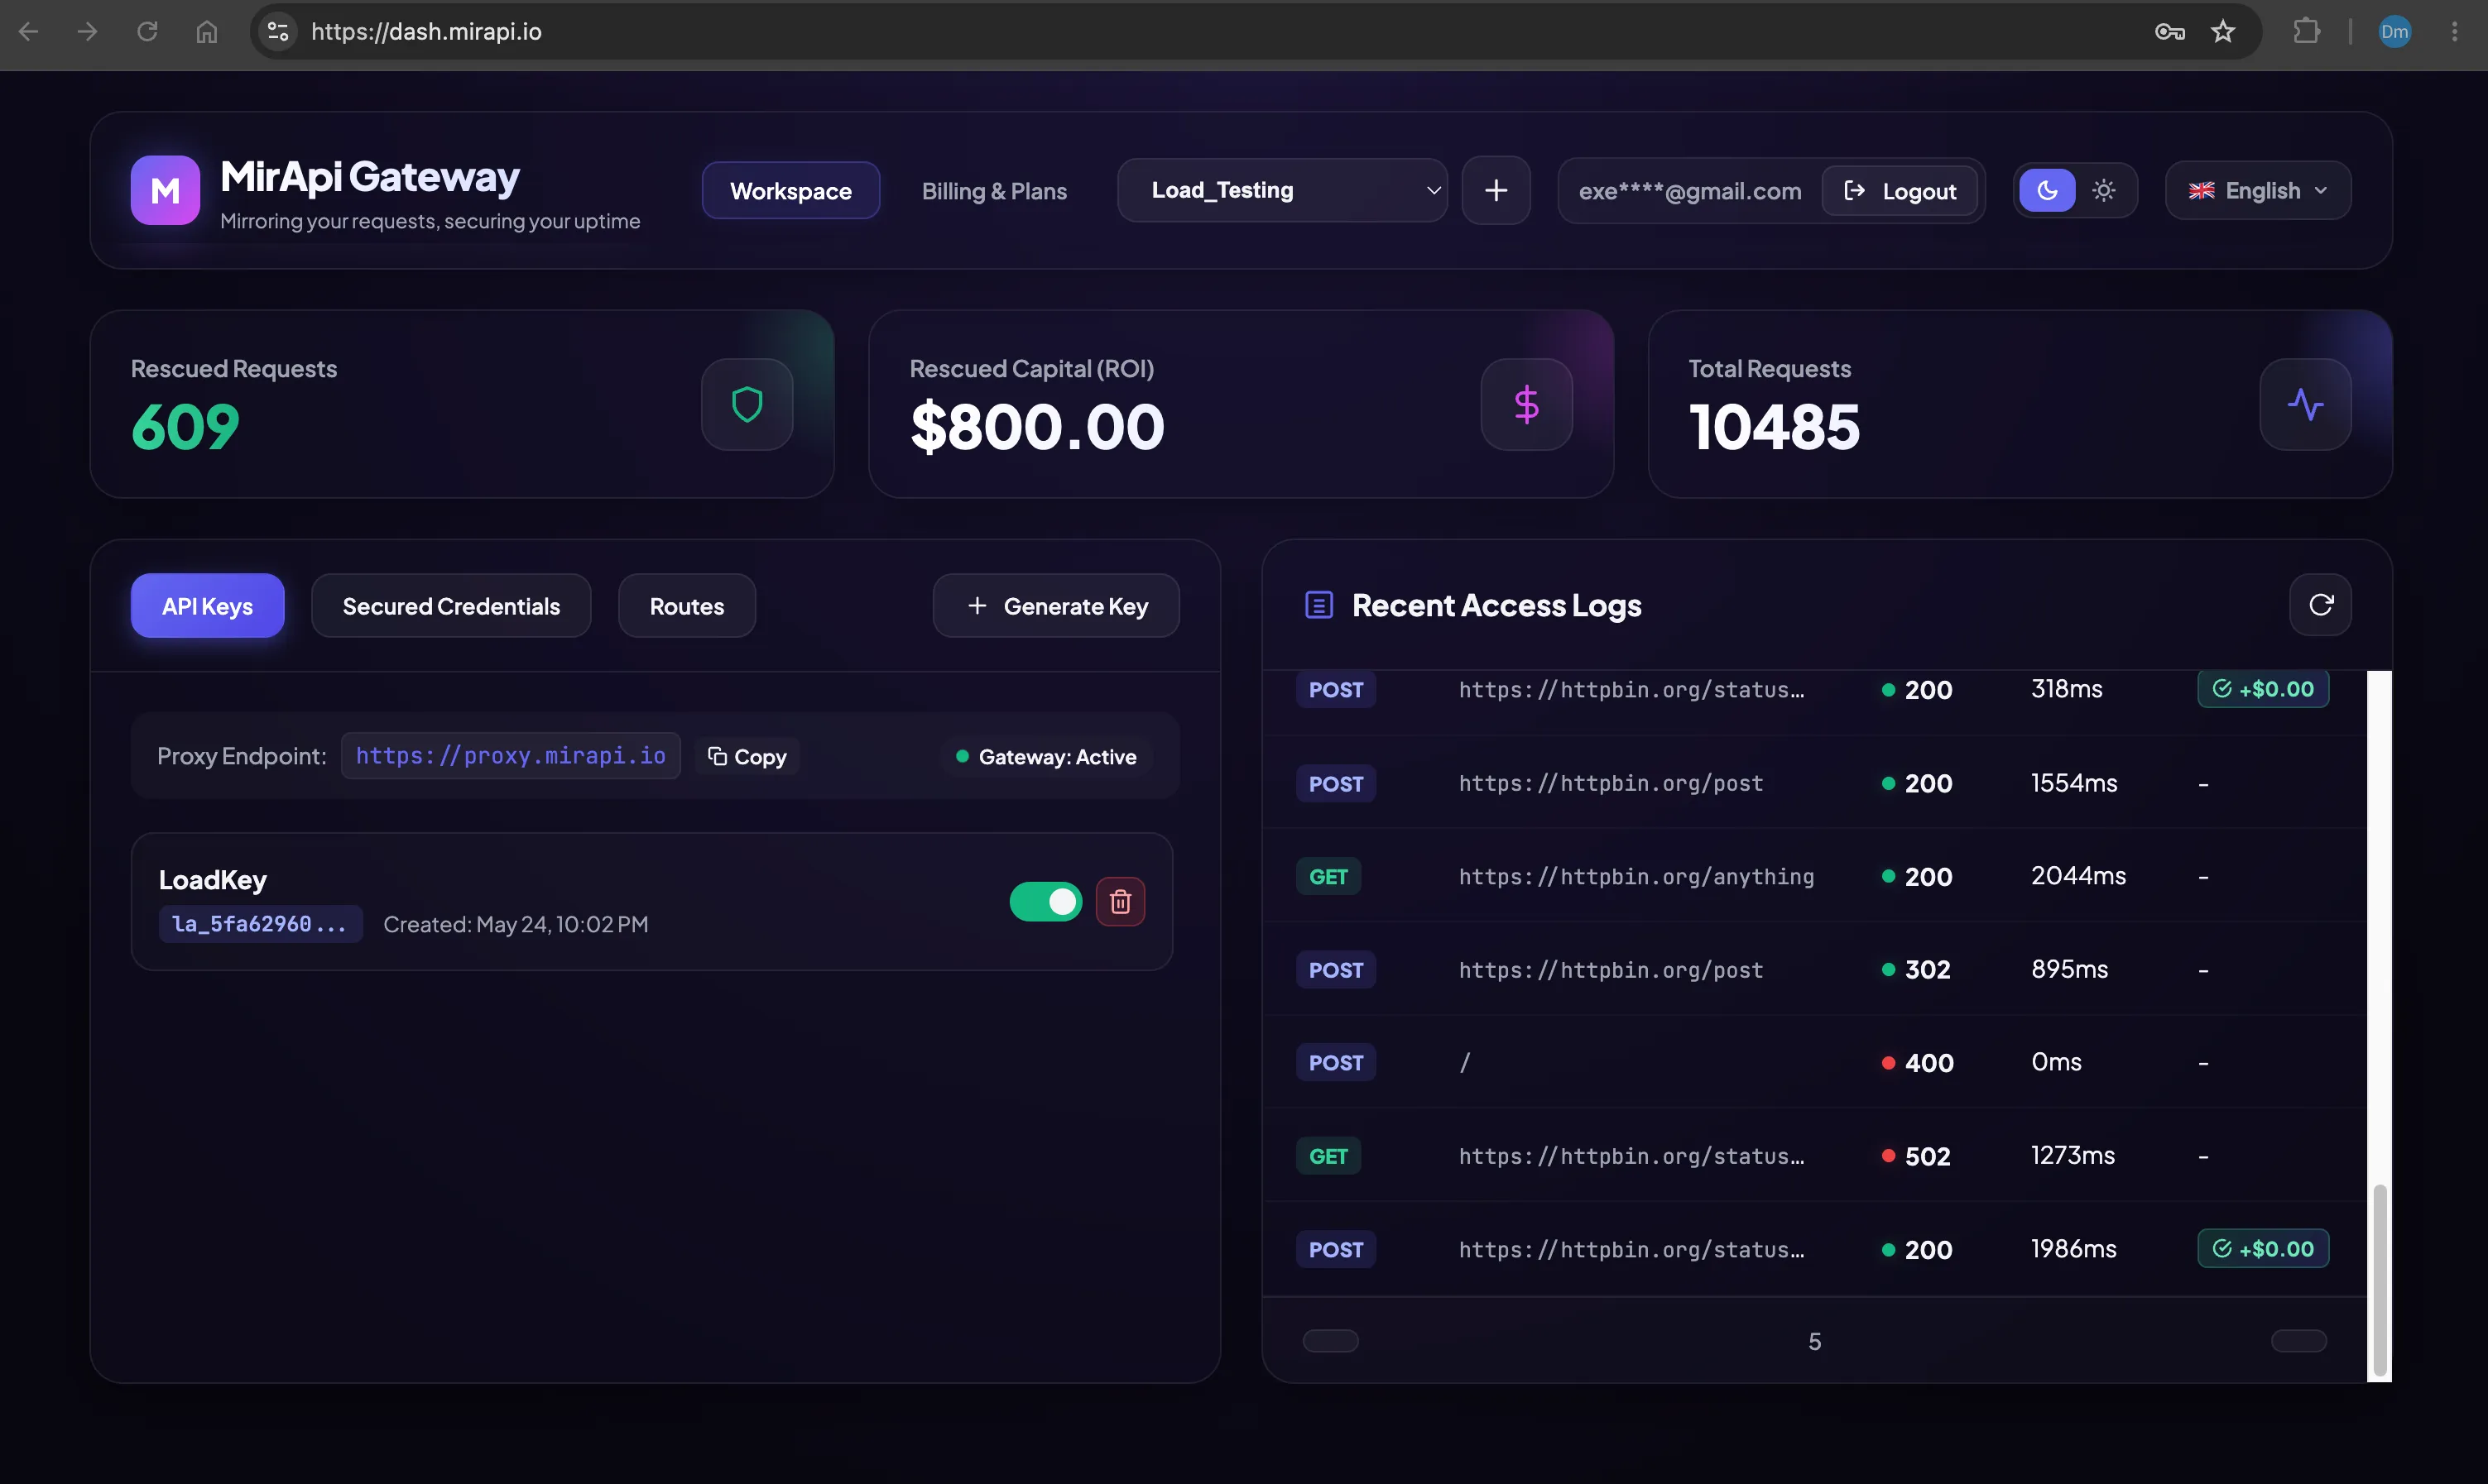The width and height of the screenshot is (2488, 1484).
Task: Open the Dm browser profile avatar
Action: coord(2394,32)
